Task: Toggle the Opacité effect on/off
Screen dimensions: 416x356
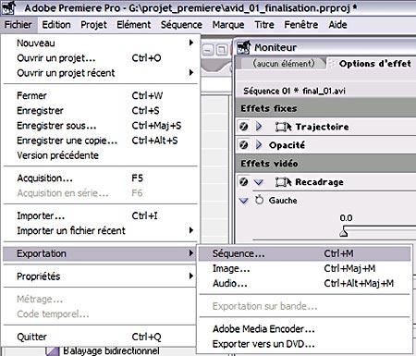Action: click(244, 145)
